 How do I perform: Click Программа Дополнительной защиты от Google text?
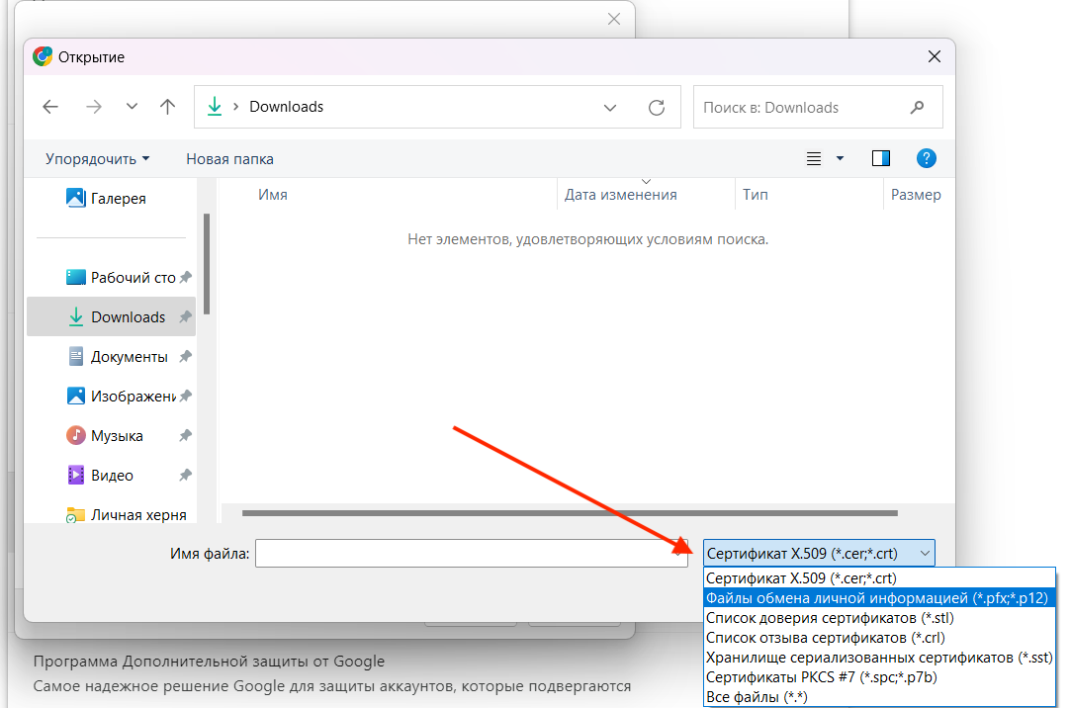pos(209,662)
